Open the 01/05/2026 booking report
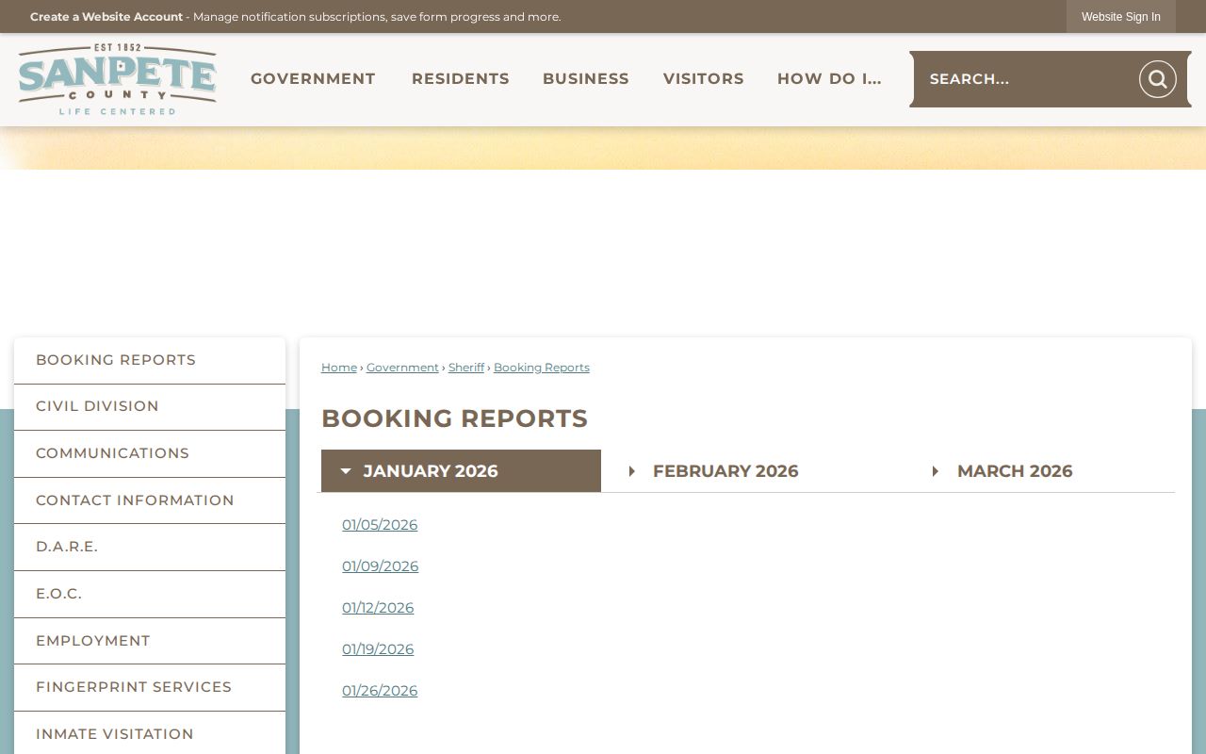 point(380,525)
